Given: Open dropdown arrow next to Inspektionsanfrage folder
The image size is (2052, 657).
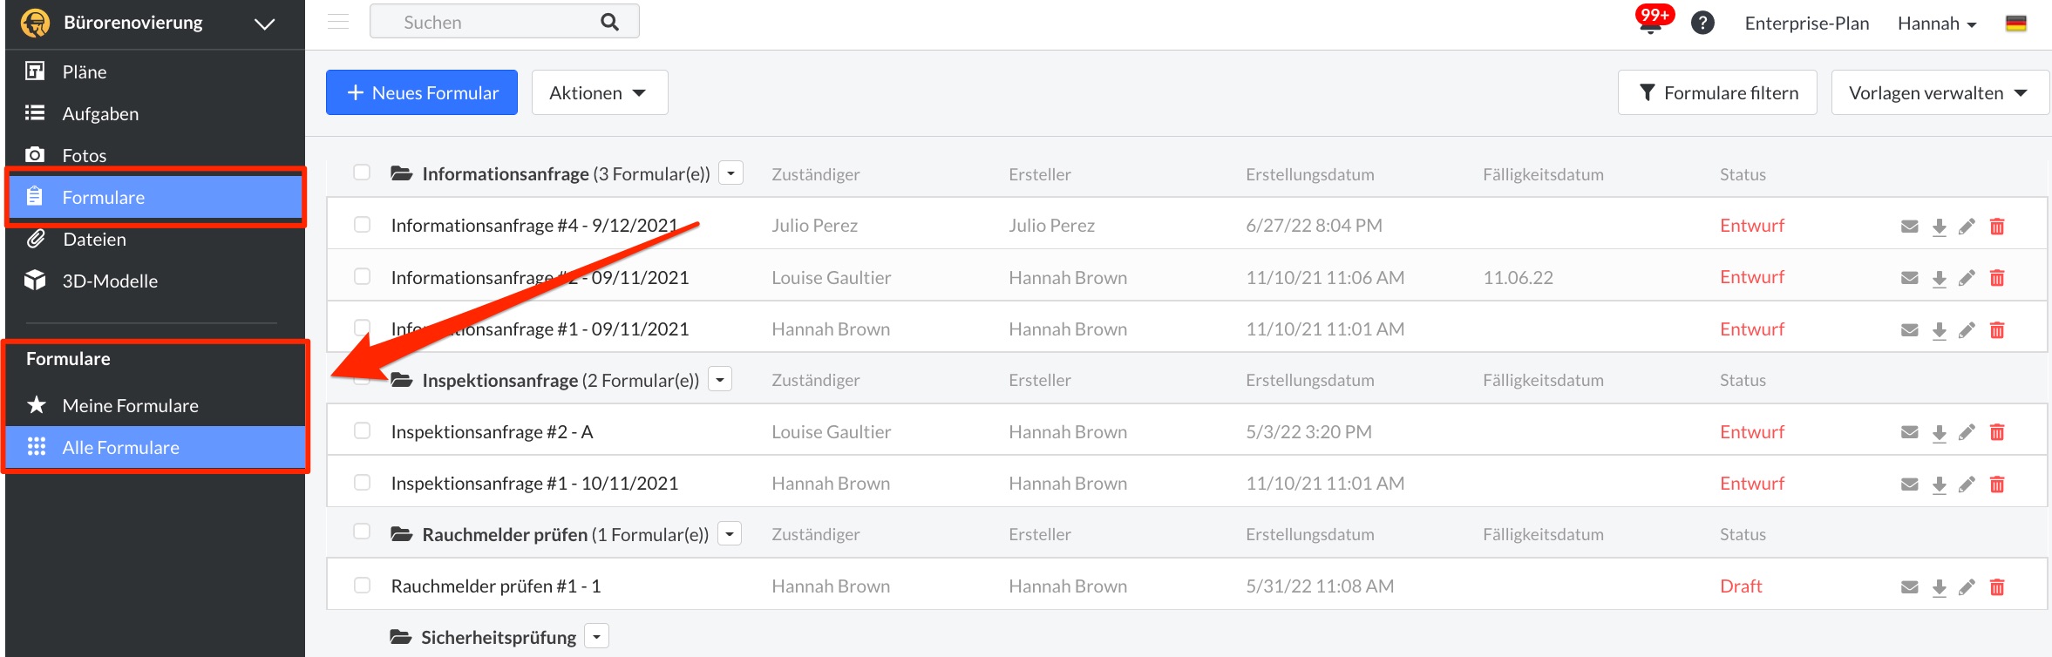Looking at the screenshot, I should (719, 380).
